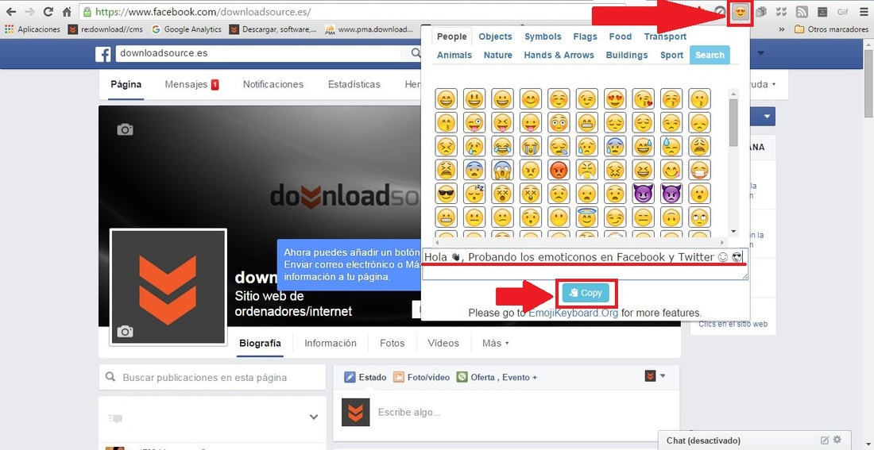Screen dimensions: 874x450
Task: Expand the left panel chevron below search
Action: pyautogui.click(x=314, y=417)
